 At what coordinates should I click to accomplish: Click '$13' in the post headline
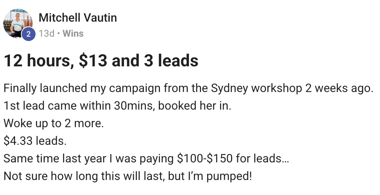[92, 60]
